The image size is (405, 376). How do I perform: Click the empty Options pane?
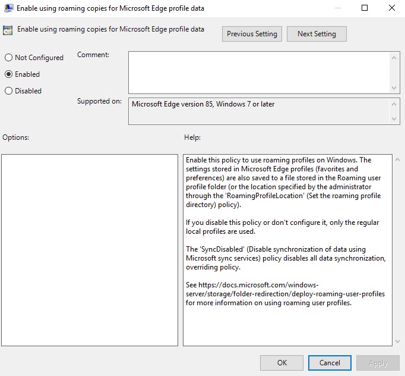click(90, 250)
